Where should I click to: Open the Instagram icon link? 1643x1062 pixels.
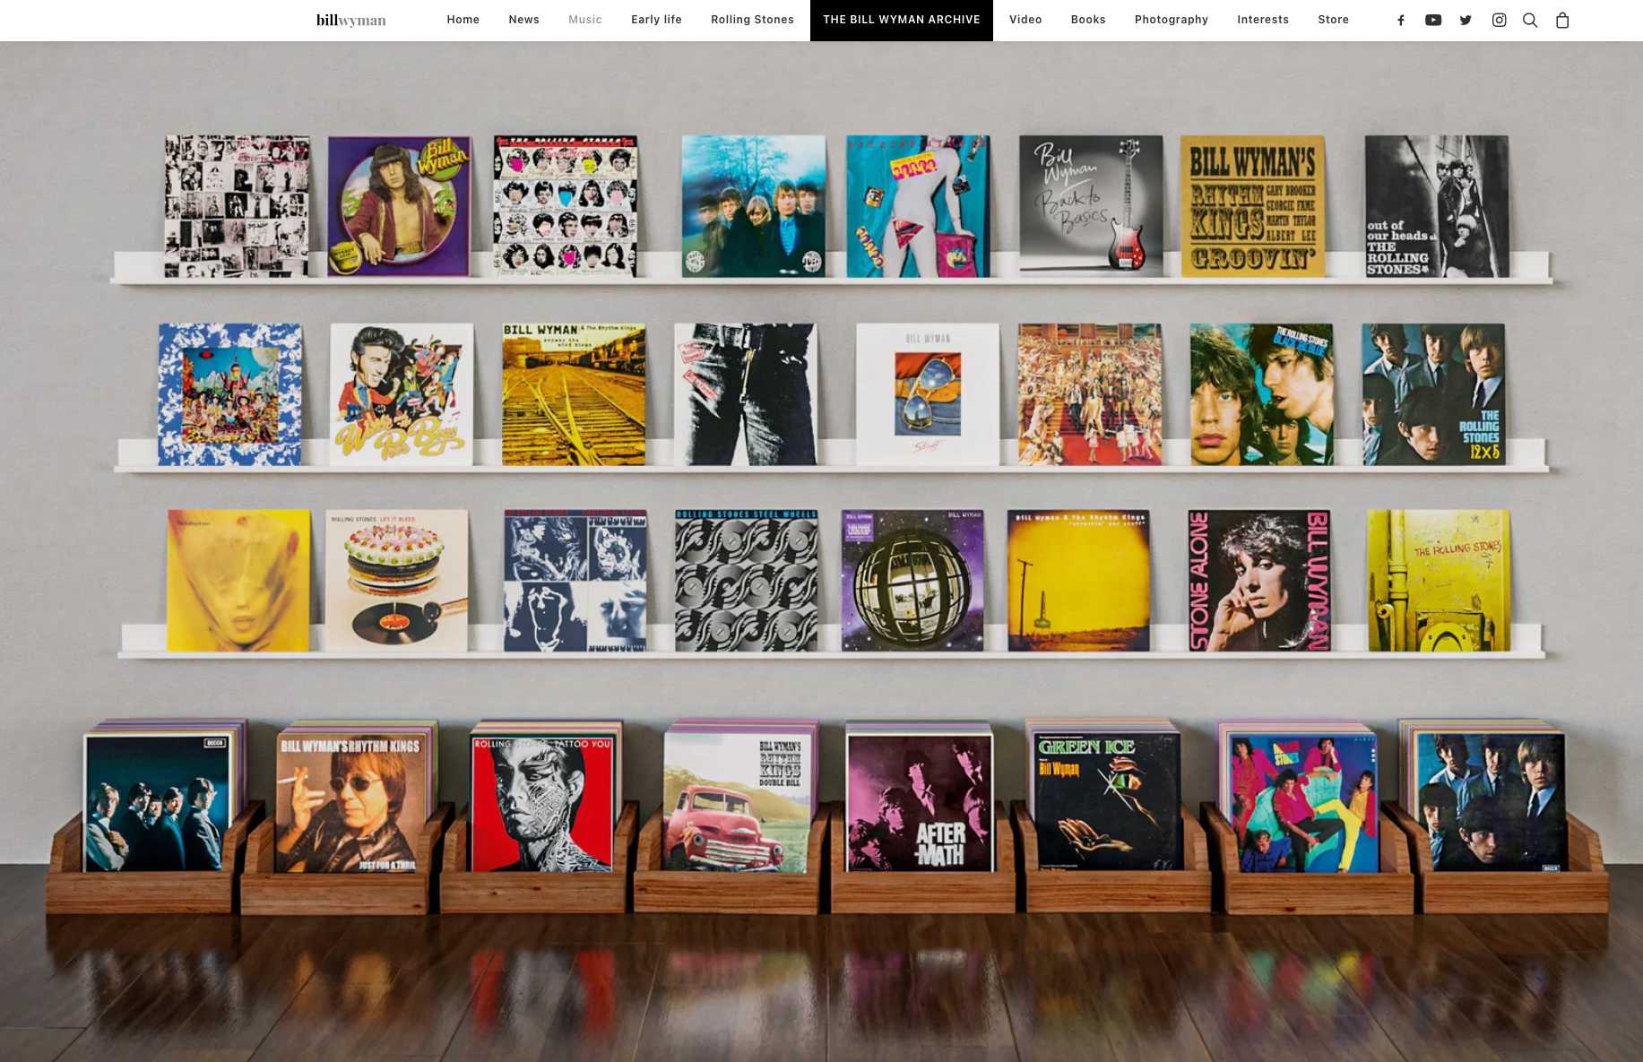[x=1499, y=20]
